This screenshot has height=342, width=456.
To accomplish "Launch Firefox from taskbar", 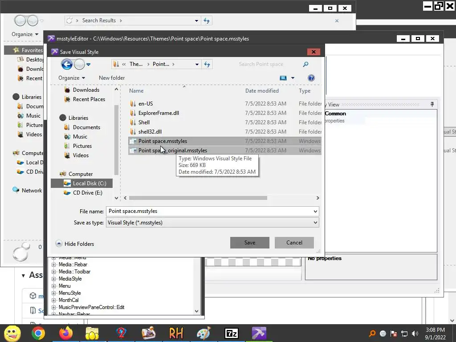I will [66, 333].
